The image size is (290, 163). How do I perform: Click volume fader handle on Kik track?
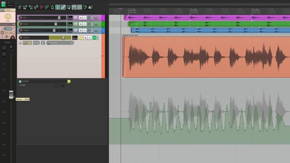[x=59, y=18]
